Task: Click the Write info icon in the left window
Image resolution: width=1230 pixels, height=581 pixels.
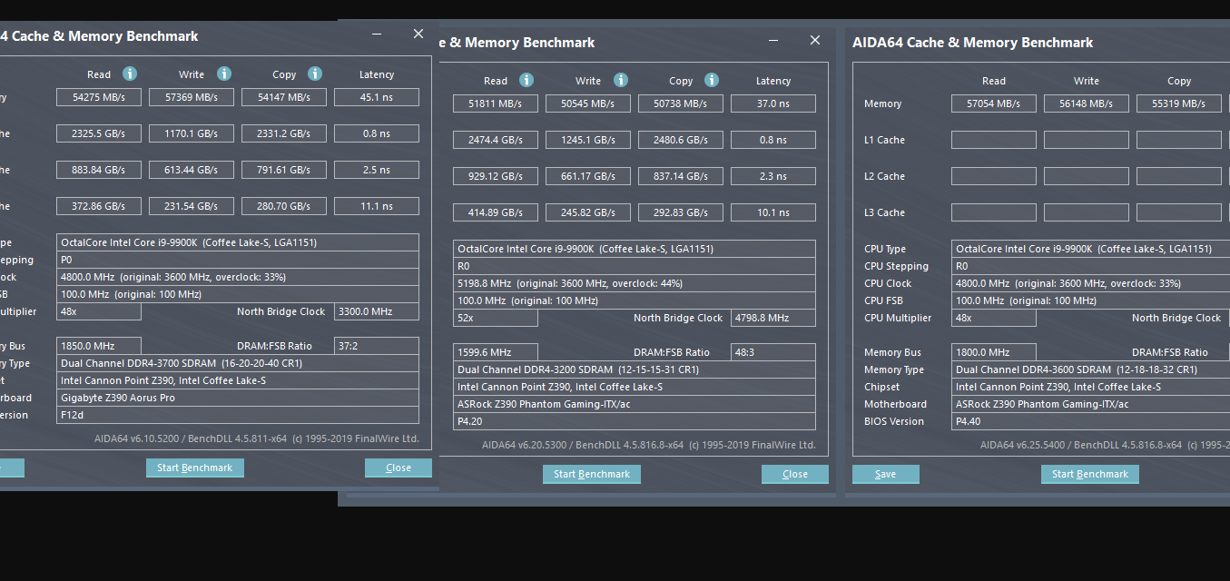Action: tap(224, 74)
